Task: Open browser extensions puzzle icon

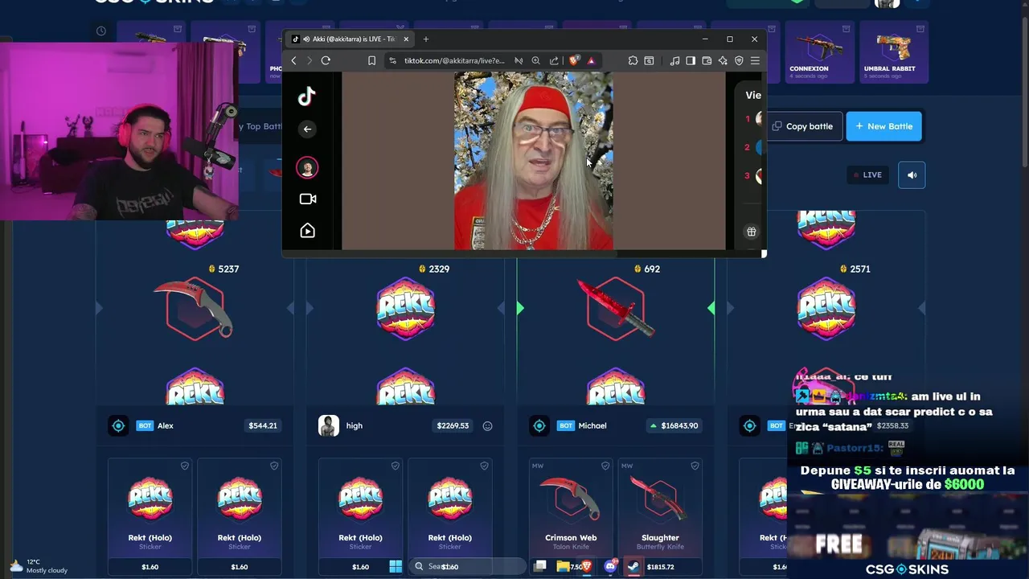Action: [633, 60]
